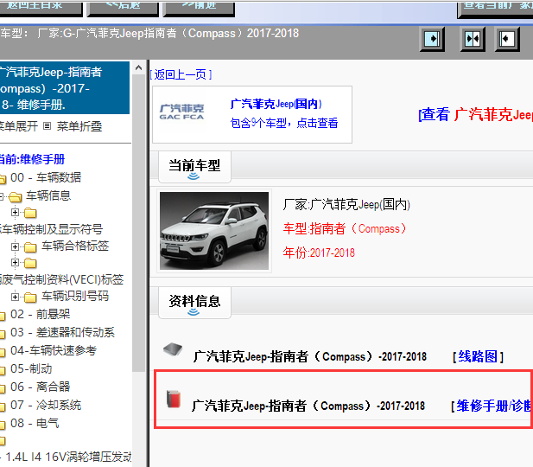Click the 后退 back button
The image size is (533, 467).
[123, 8]
